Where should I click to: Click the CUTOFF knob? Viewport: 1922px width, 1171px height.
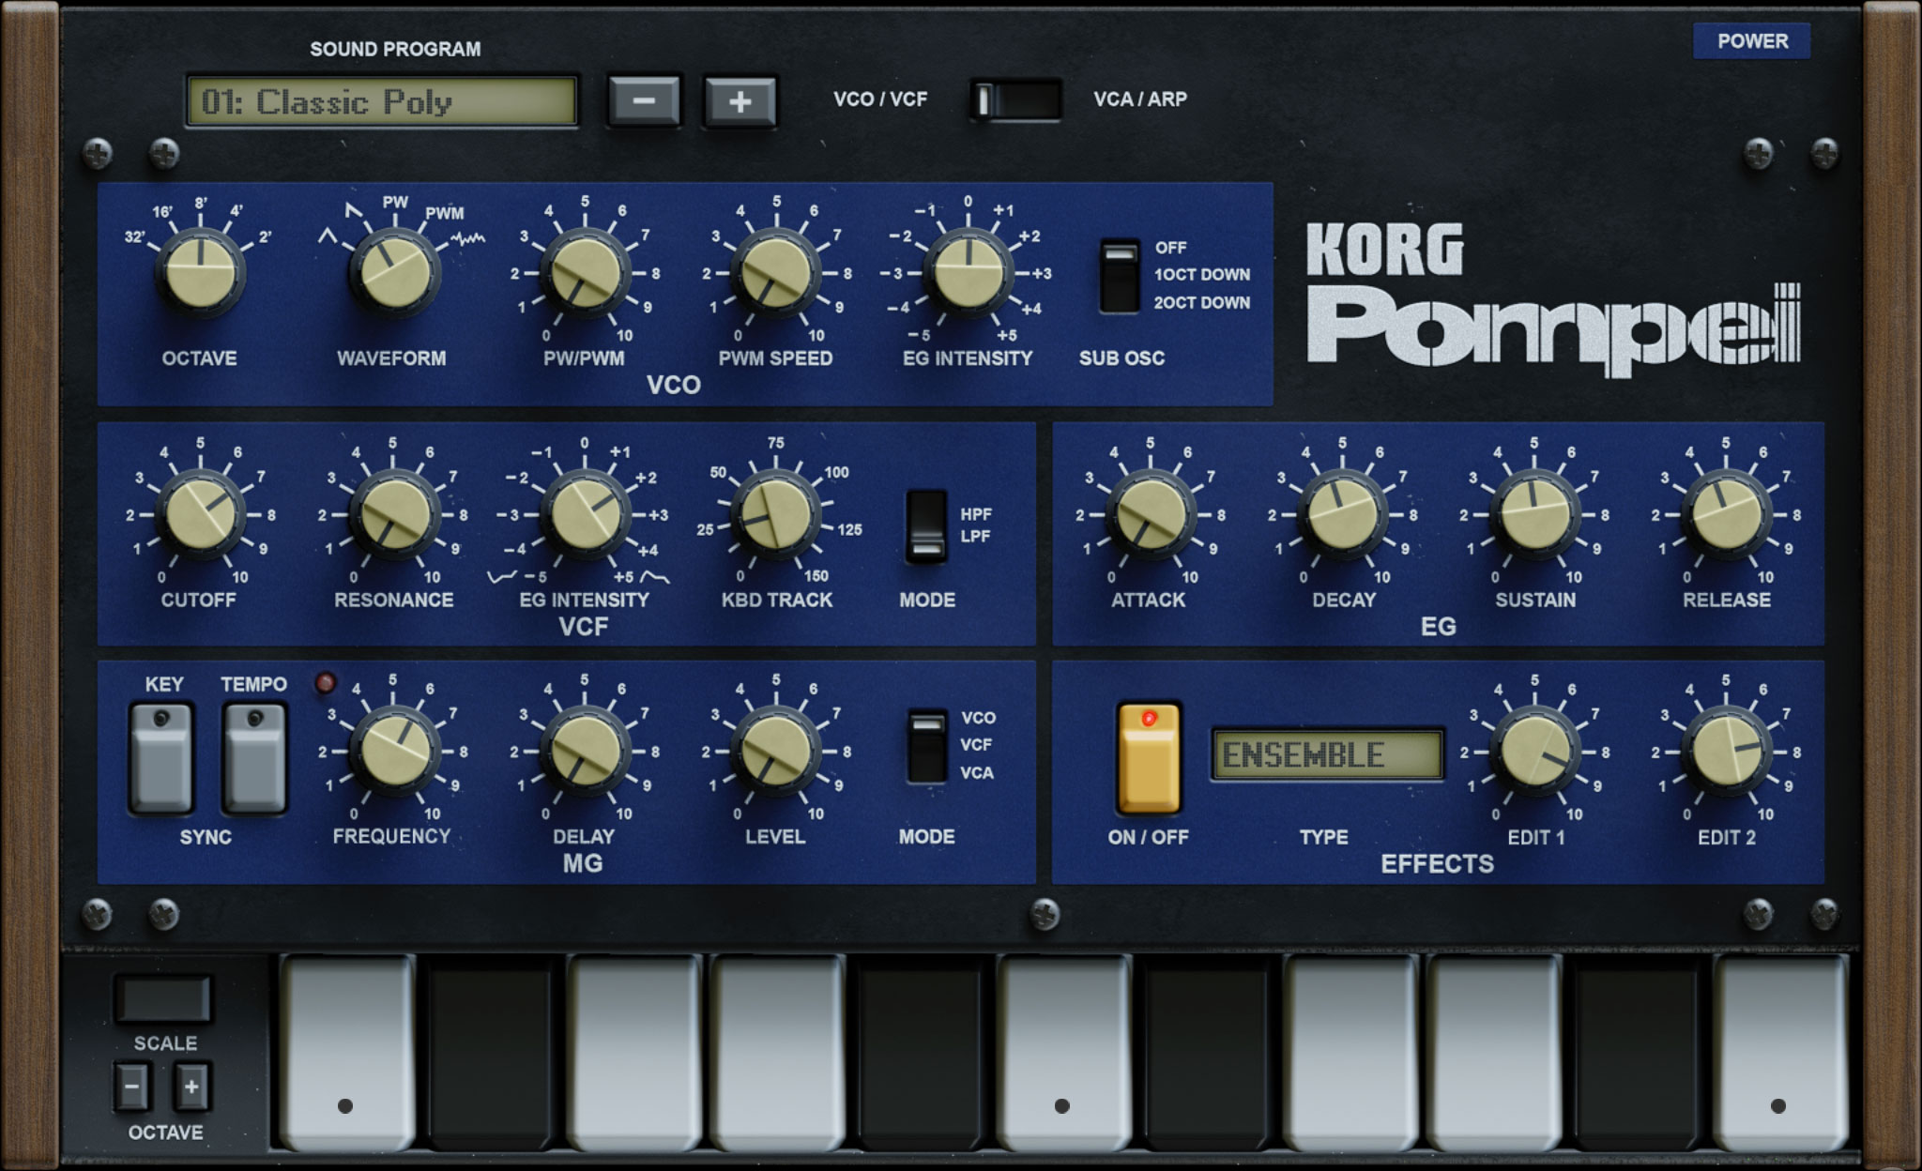point(201,514)
